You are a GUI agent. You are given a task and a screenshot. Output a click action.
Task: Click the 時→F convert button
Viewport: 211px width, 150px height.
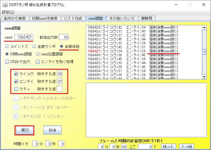pos(169,147)
